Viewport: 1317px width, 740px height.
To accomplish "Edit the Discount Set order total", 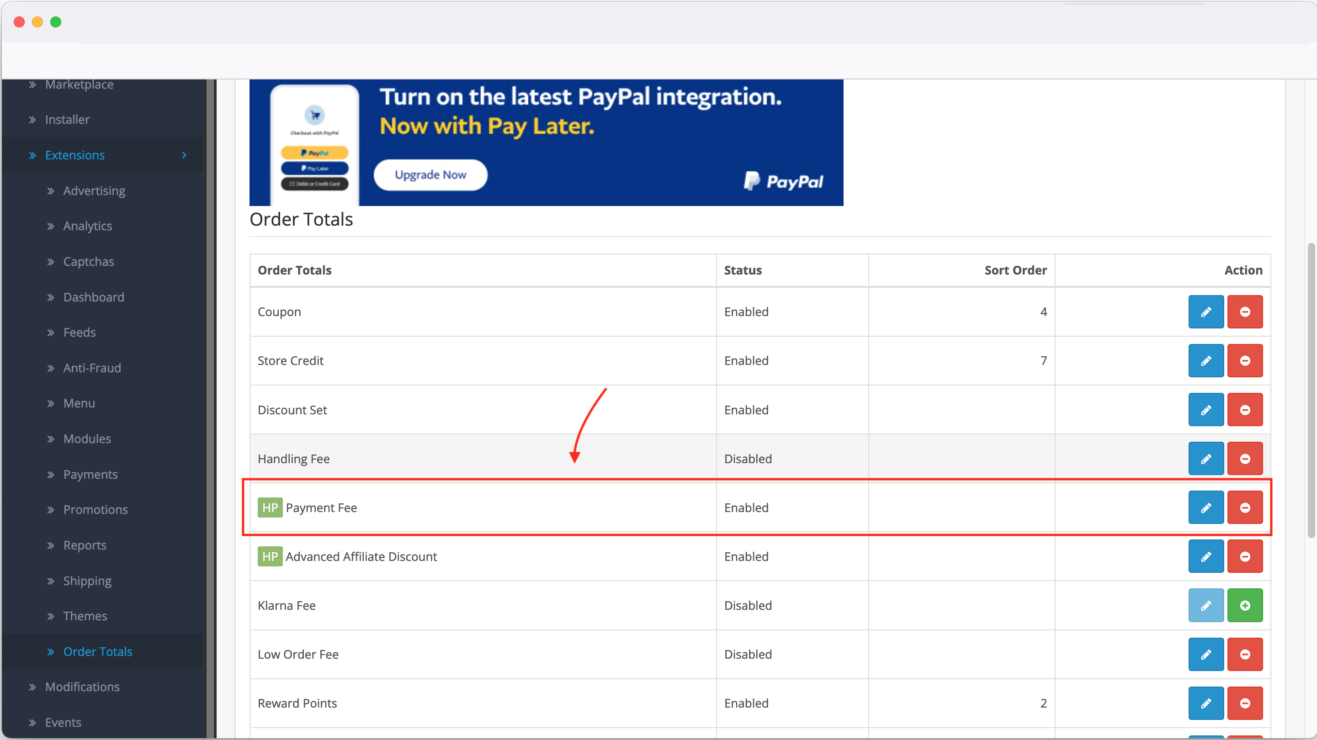I will tap(1205, 410).
